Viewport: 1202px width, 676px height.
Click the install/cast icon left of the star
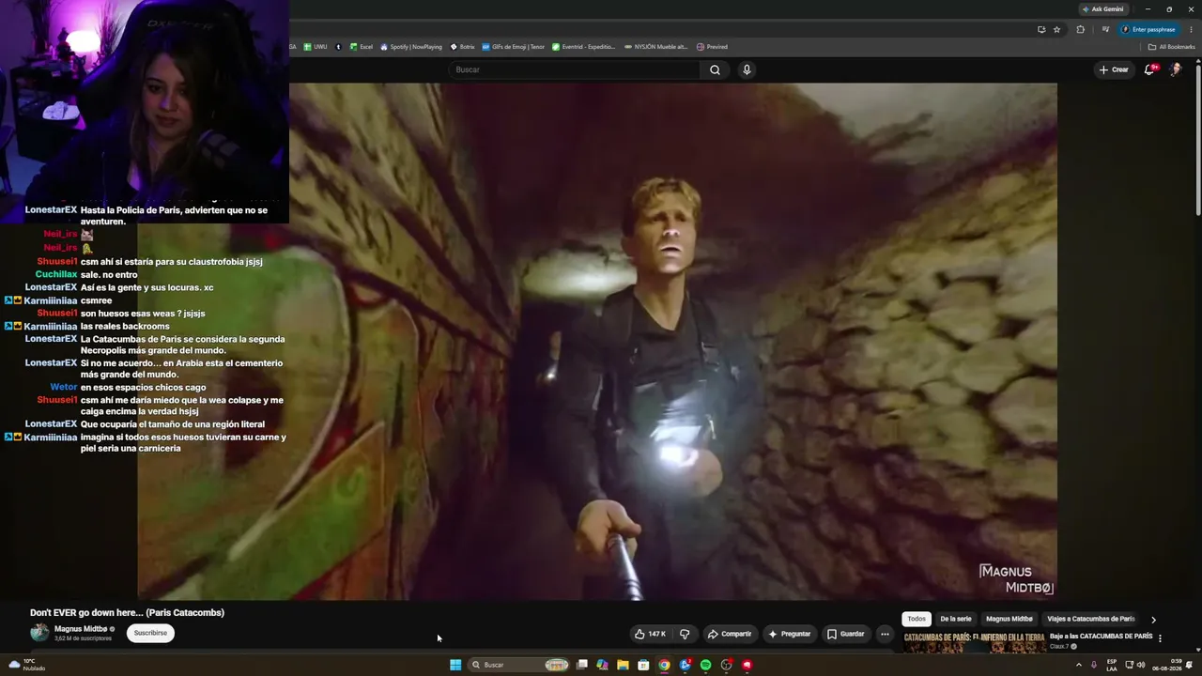coord(1041,29)
